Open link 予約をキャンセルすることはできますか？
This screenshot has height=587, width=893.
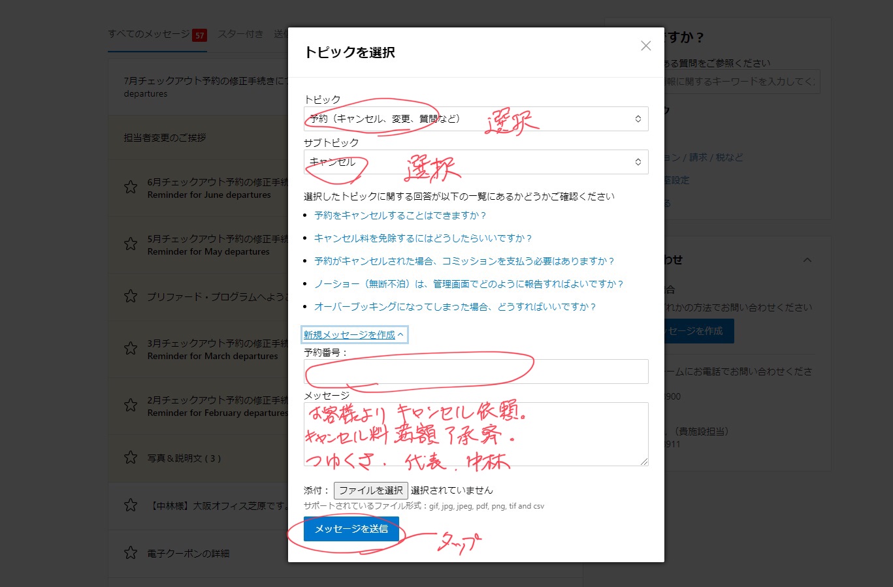(x=400, y=215)
